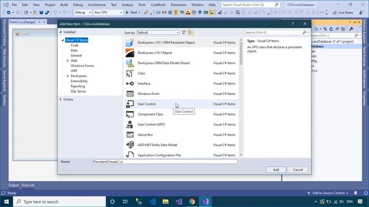The width and height of the screenshot is (369, 207).
Task: Select ADO.NET Entity Data Model icon
Action: coord(130,145)
